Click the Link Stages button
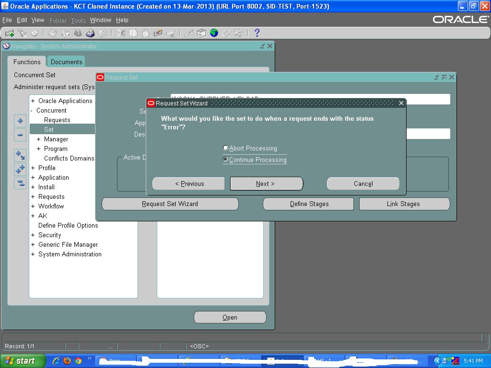The height and width of the screenshot is (368, 491). point(404,204)
